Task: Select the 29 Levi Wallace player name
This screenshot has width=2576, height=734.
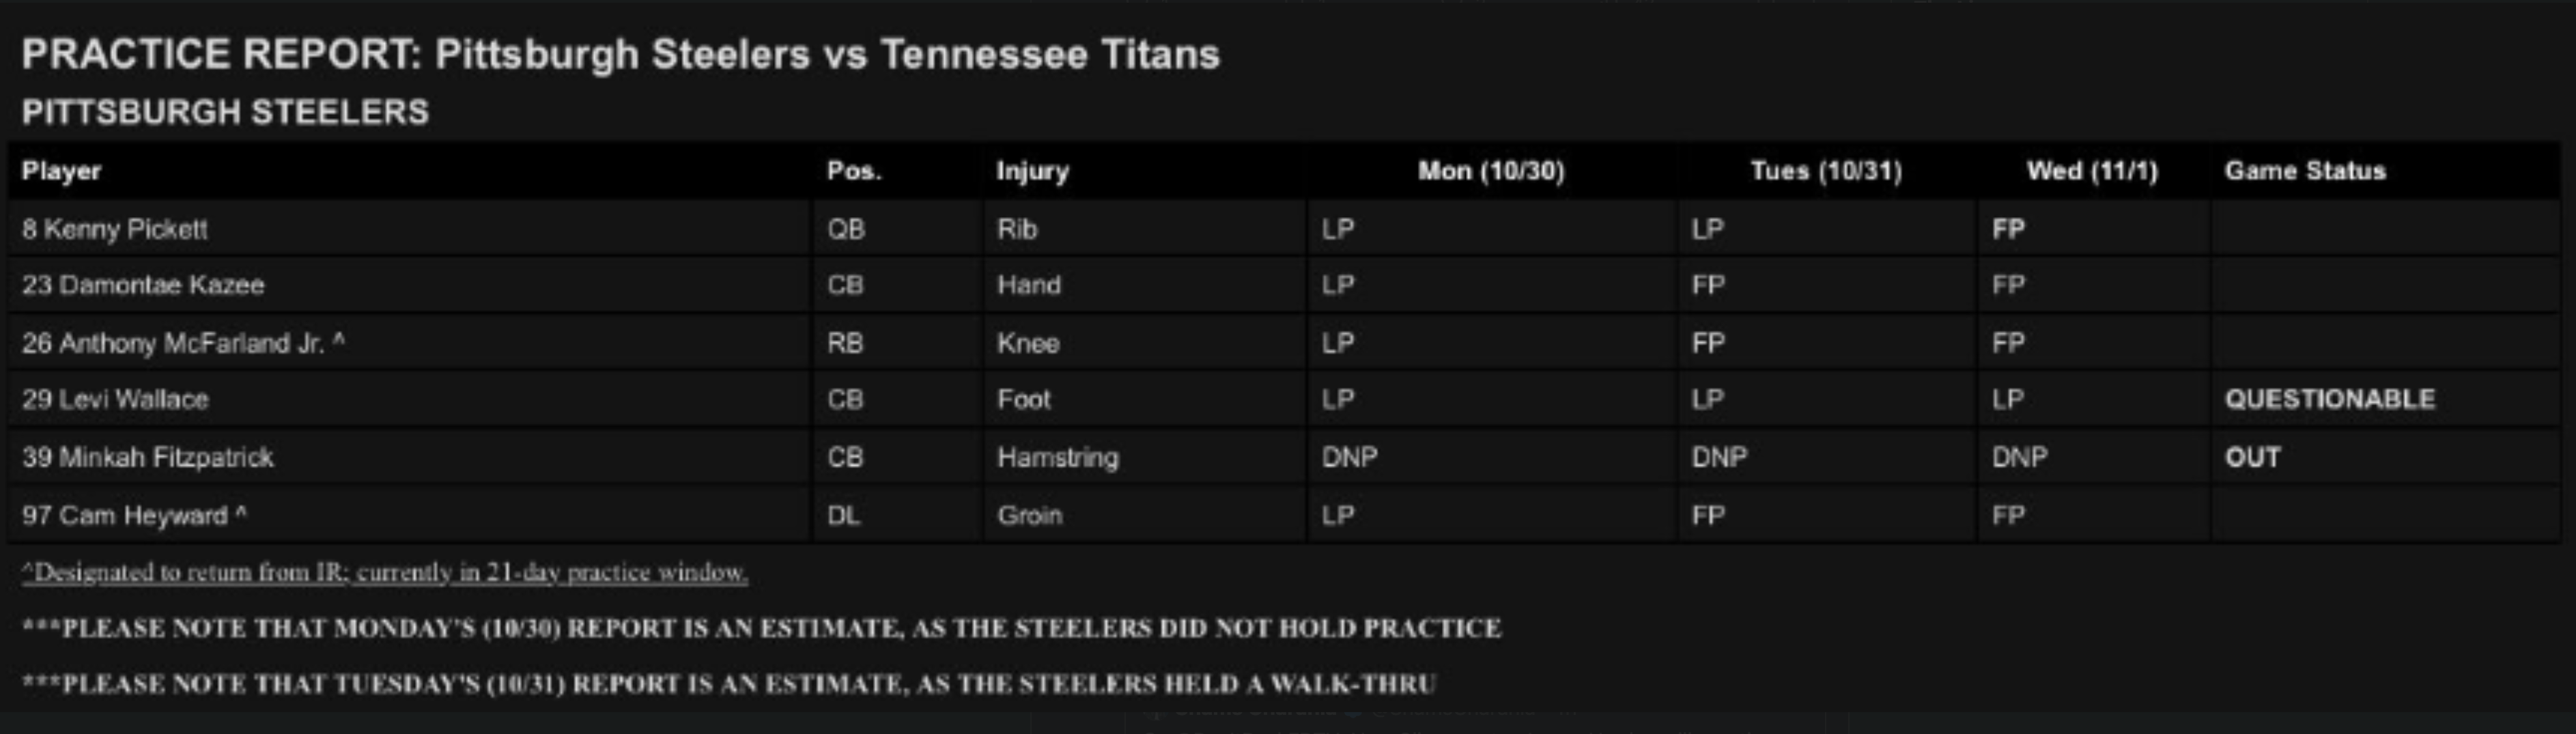Action: click(x=115, y=399)
